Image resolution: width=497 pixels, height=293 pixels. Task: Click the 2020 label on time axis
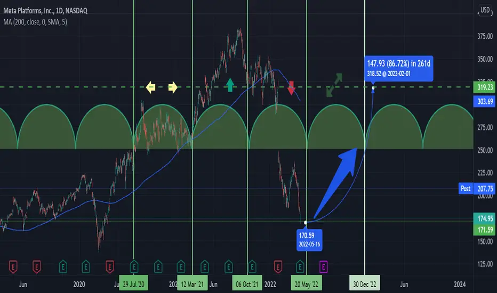[79, 284]
